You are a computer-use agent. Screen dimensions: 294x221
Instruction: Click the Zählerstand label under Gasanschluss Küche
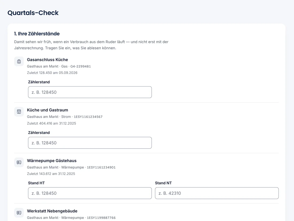(x=39, y=82)
